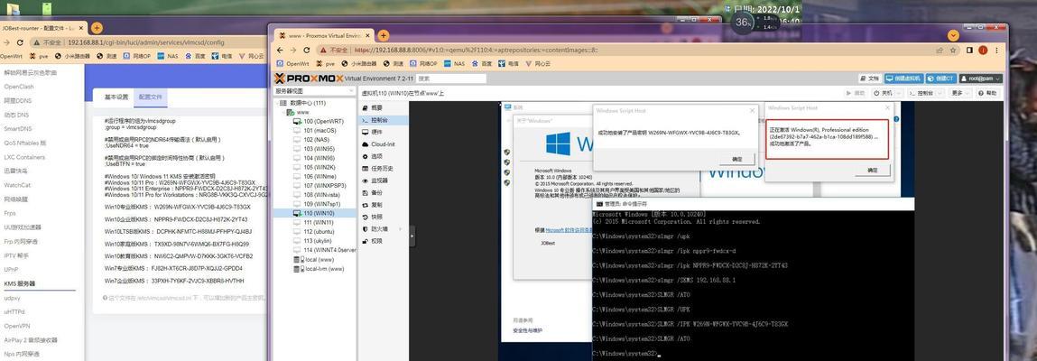Click the 创建CT create container button
This screenshot has height=361, width=1037.
(941, 78)
